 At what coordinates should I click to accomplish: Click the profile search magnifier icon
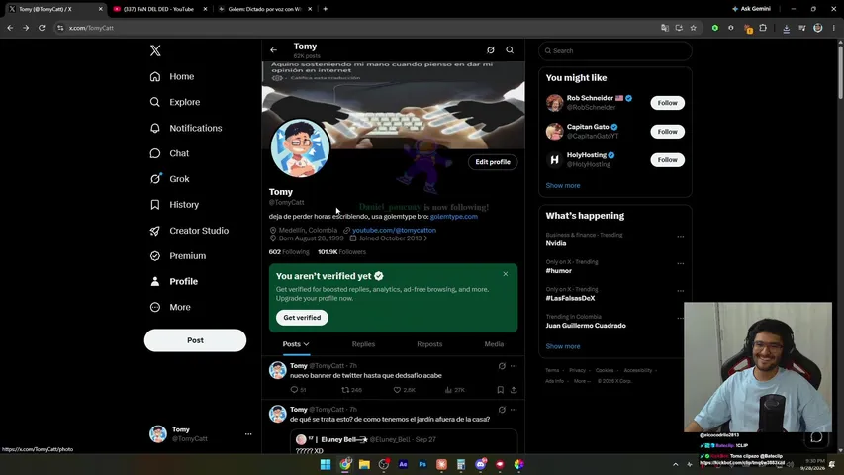point(510,50)
